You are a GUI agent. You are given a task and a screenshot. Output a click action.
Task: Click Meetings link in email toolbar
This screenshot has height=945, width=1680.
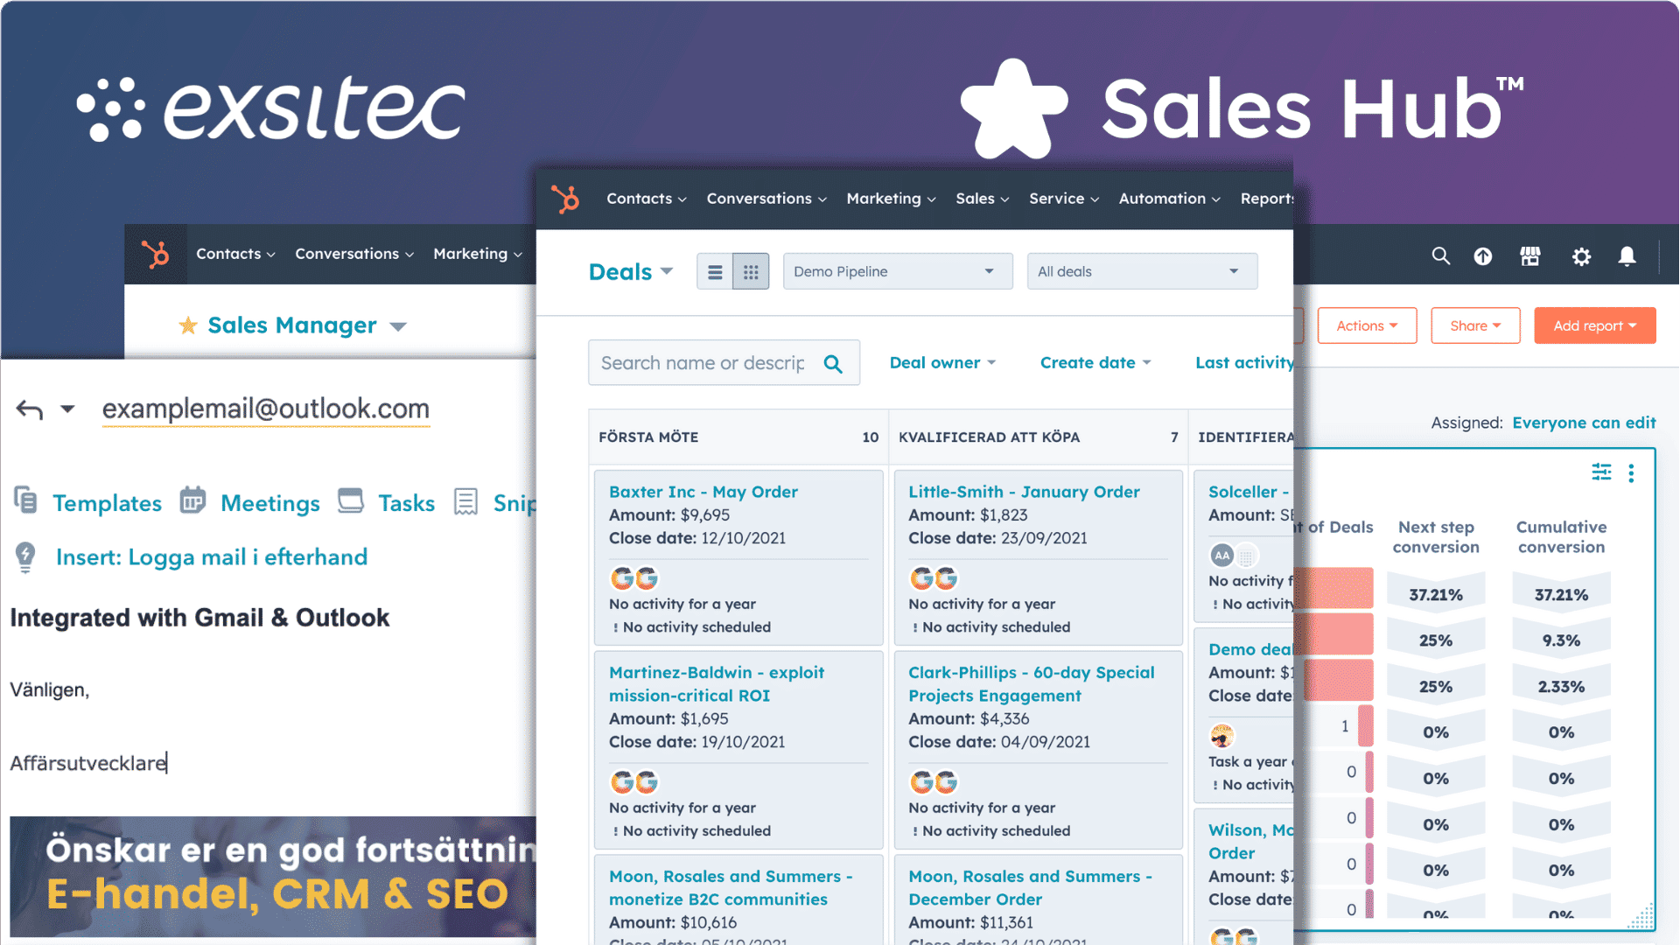(x=270, y=503)
